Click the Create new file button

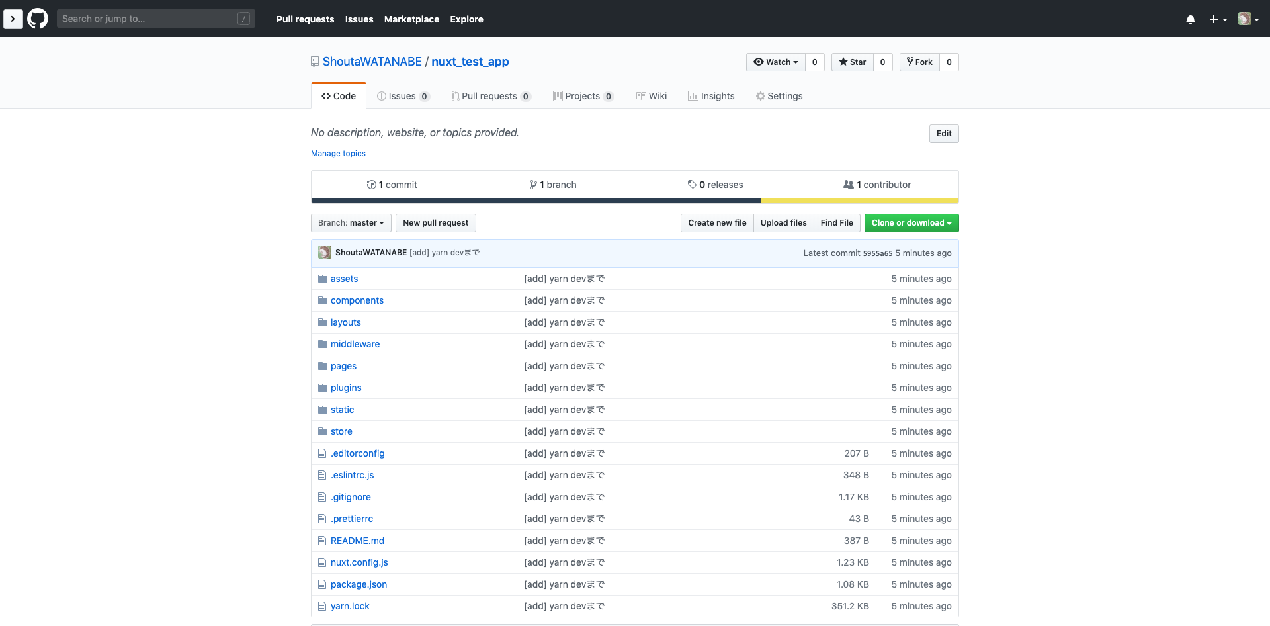[716, 223]
